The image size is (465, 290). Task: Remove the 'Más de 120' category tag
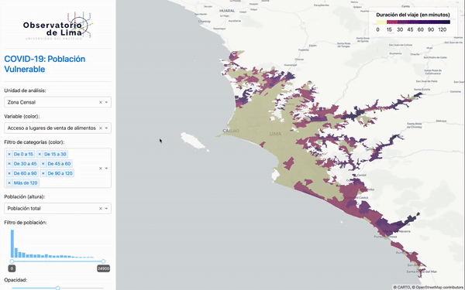coord(9,183)
